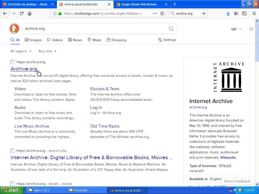
Task: Close the Google Chrome Web Browser tab
Action: point(166,4)
